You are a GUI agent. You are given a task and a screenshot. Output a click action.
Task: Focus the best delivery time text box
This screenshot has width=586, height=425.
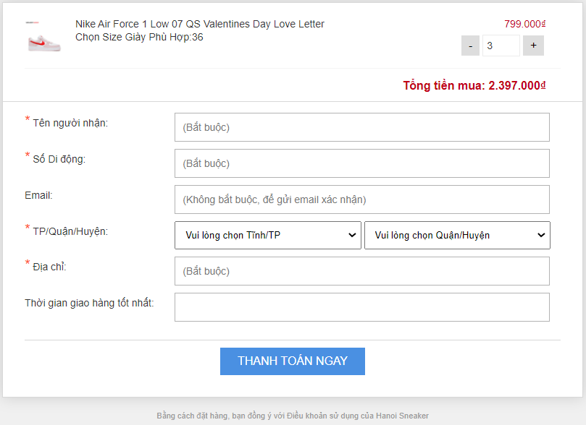tap(361, 307)
